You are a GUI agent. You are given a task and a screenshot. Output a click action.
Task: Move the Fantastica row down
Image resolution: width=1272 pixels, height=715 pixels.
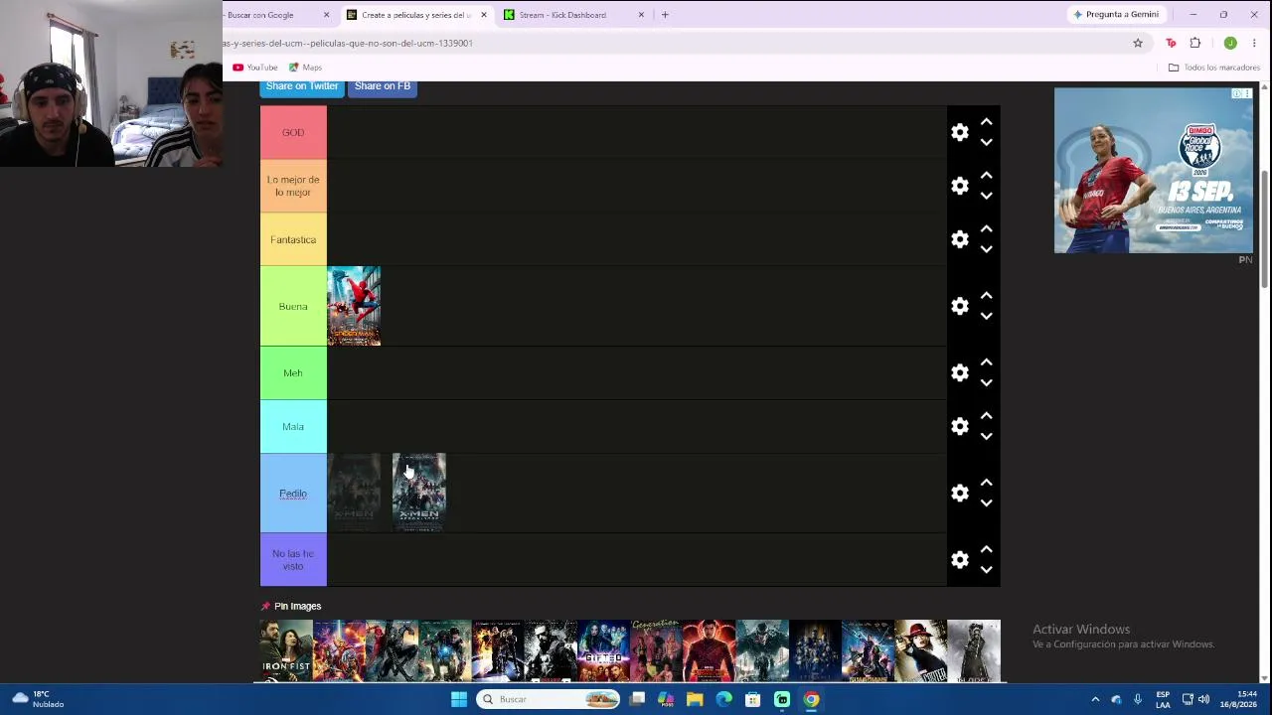pos(986,249)
